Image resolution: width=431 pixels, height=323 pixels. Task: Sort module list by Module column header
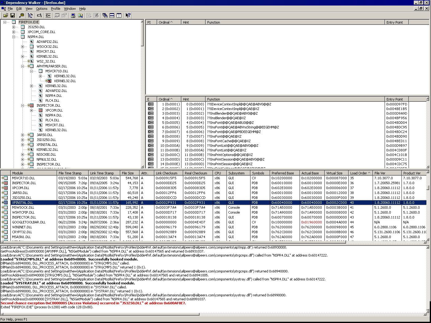pos(34,173)
